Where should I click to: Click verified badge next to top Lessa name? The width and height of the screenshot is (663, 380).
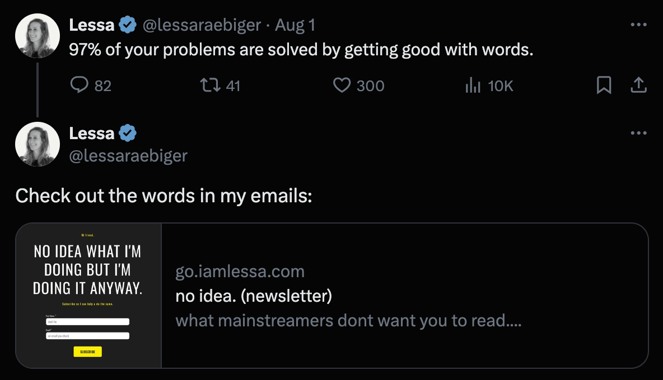(127, 25)
